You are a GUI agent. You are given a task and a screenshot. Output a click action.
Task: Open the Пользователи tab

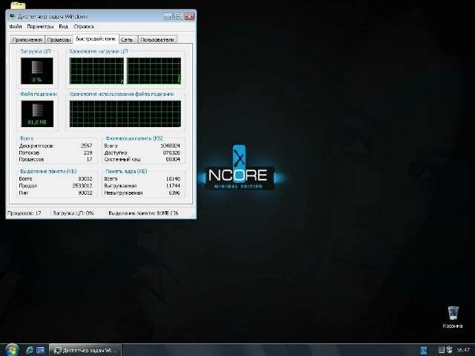point(157,39)
